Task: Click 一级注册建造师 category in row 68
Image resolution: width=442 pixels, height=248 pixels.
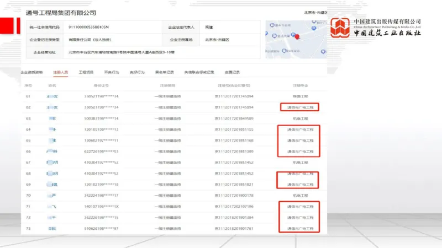Action: tap(168, 174)
